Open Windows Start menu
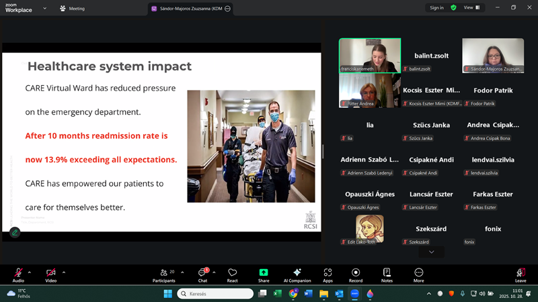 click(167, 293)
